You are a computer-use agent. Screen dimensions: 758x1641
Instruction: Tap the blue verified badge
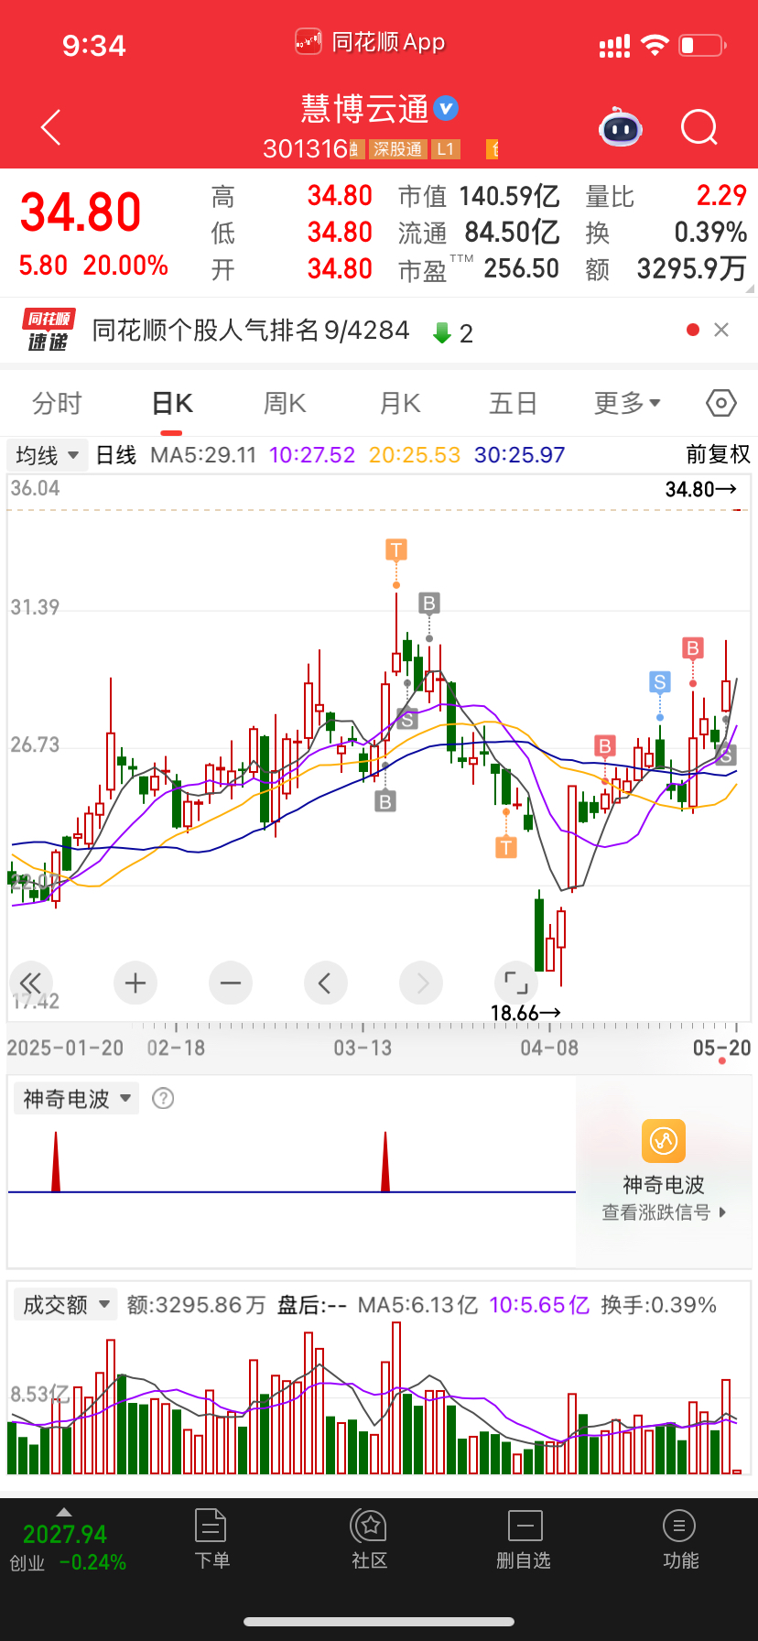pyautogui.click(x=446, y=108)
